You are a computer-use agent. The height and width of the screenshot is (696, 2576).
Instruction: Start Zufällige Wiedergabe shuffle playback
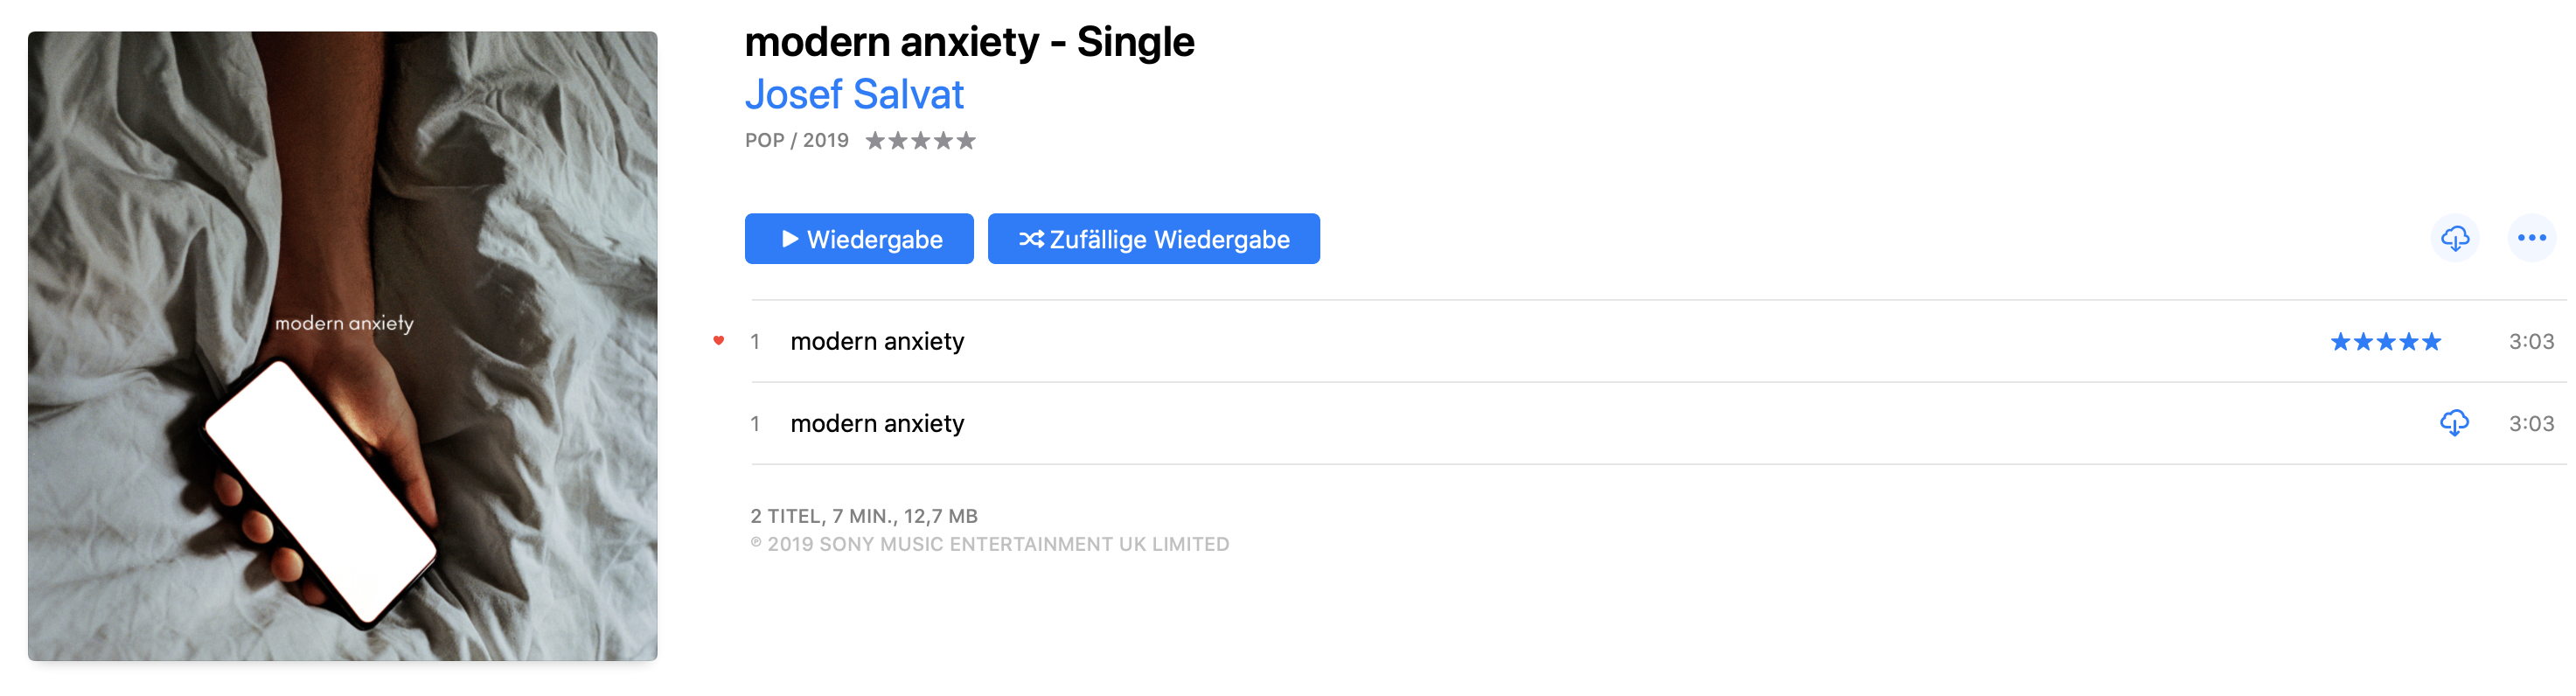click(x=1153, y=239)
